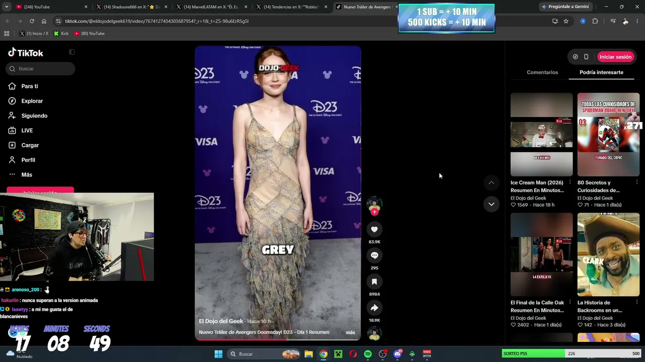Expand the 'Más' menu in TikTok sidebar
The height and width of the screenshot is (362, 645).
pyautogui.click(x=27, y=174)
